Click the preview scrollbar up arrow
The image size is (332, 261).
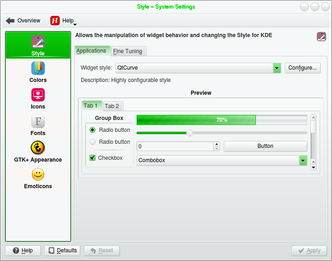[x=313, y=117]
